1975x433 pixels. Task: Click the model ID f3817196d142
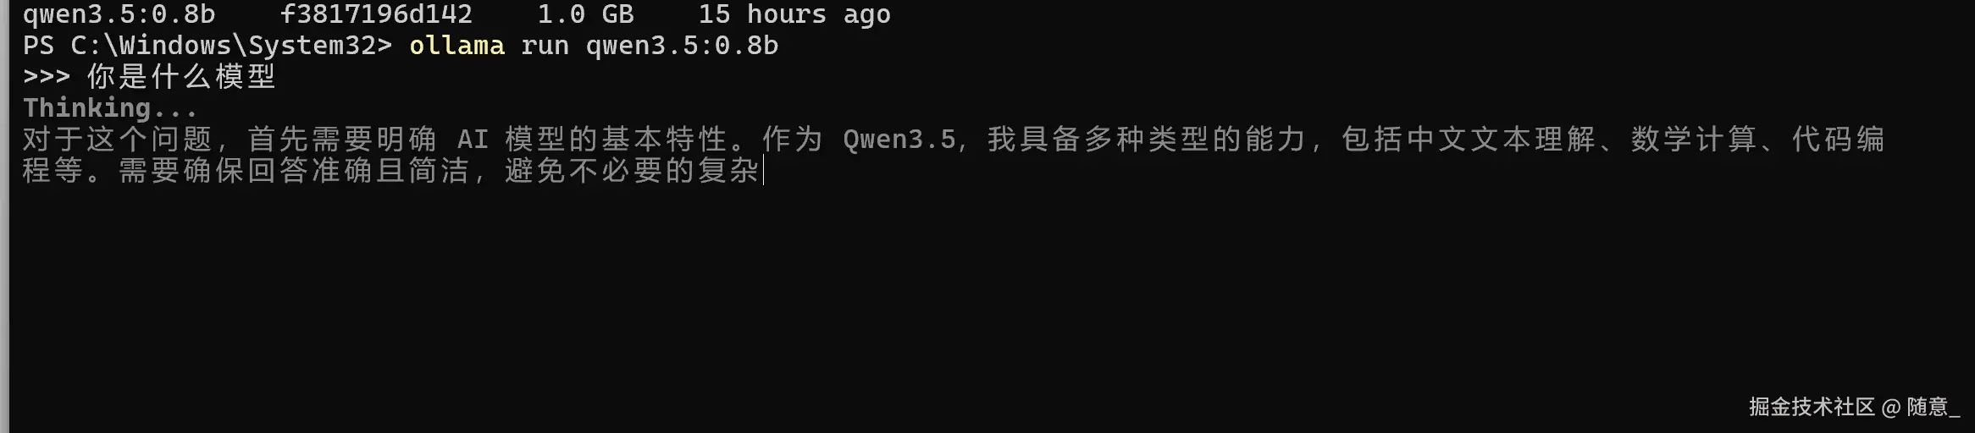pyautogui.click(x=376, y=14)
